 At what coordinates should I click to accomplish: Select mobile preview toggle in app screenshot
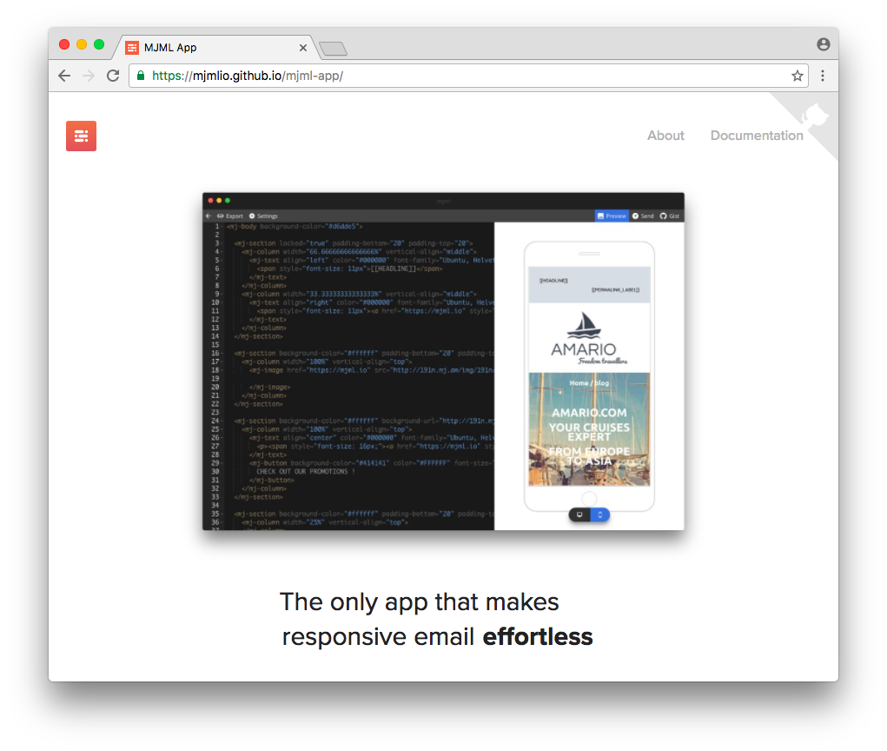click(x=599, y=515)
